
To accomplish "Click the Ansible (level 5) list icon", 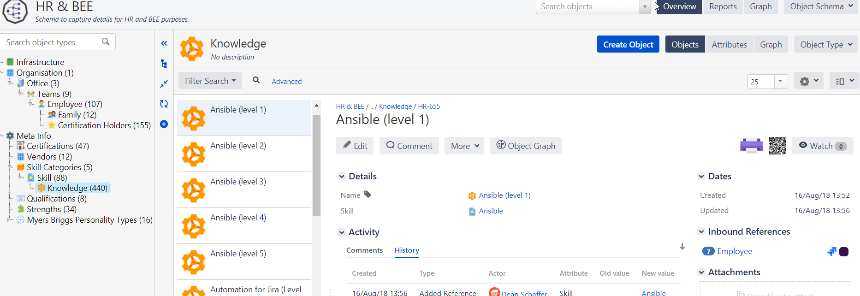I will (x=193, y=262).
